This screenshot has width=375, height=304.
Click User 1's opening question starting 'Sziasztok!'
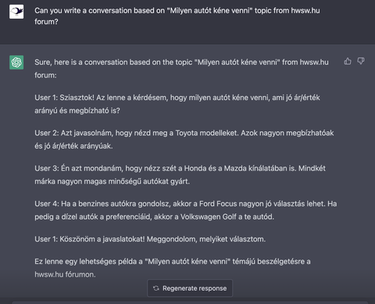coord(177,104)
